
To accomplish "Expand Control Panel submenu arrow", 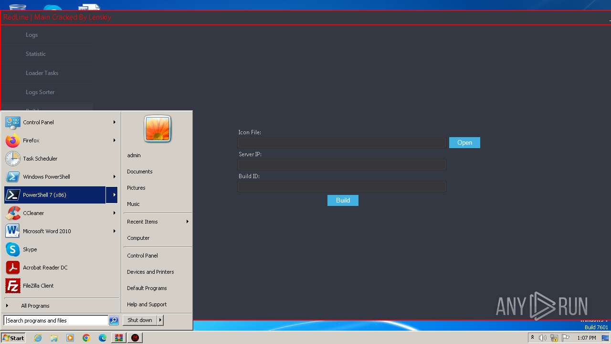I will click(115, 122).
